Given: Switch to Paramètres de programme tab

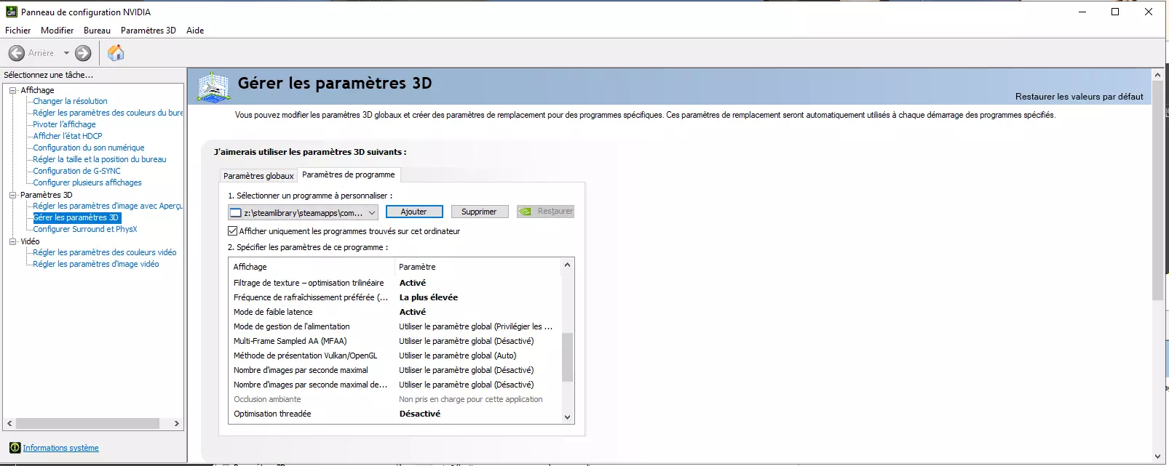Looking at the screenshot, I should [x=349, y=174].
